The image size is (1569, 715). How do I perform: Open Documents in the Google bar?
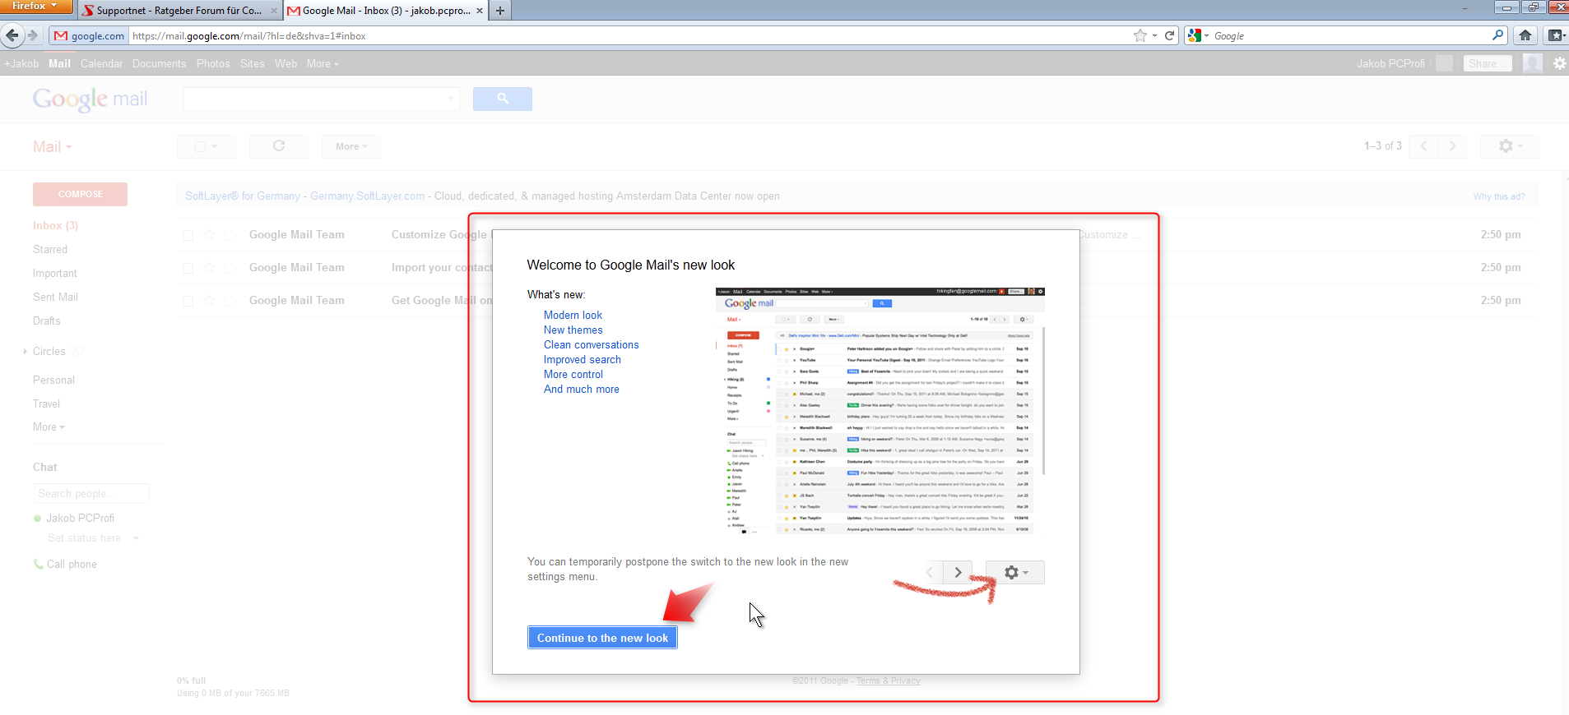click(159, 63)
